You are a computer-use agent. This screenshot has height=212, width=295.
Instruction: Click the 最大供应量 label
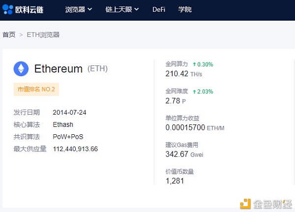tap(29, 149)
